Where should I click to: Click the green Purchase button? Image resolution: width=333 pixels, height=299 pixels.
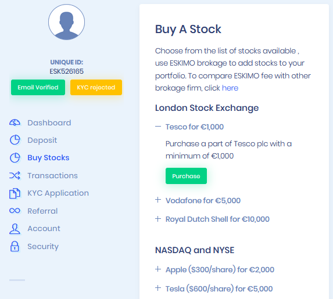click(x=186, y=176)
